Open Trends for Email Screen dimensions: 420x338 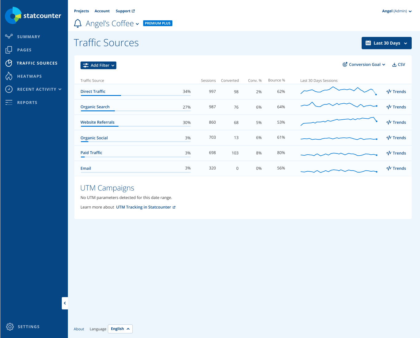click(x=396, y=168)
